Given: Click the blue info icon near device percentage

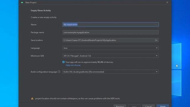Looking at the screenshot, I should pyautogui.click(x=63, y=62).
